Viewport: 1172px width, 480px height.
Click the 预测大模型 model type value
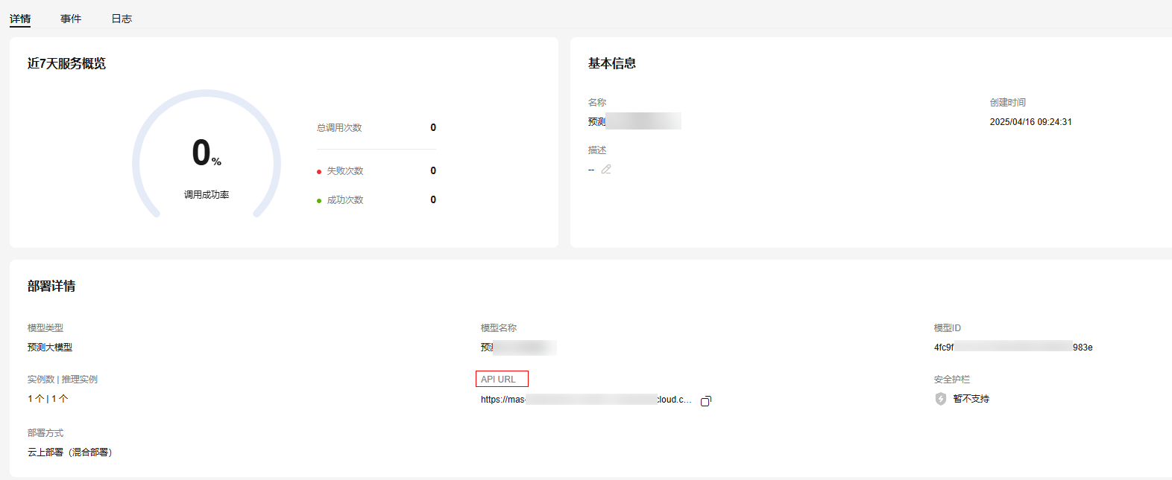coord(50,348)
